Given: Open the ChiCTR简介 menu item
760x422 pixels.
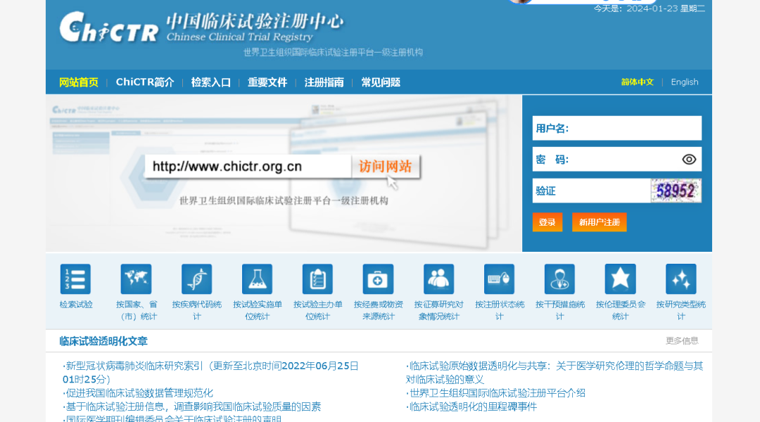Looking at the screenshot, I should [145, 82].
